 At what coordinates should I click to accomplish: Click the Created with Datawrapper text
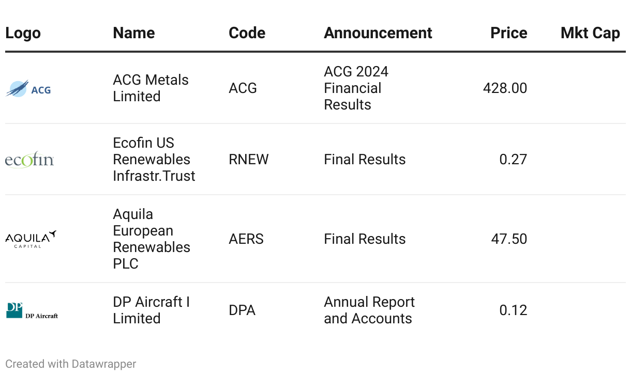[71, 364]
